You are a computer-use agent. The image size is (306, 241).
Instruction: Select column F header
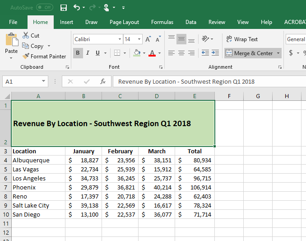(x=229, y=96)
